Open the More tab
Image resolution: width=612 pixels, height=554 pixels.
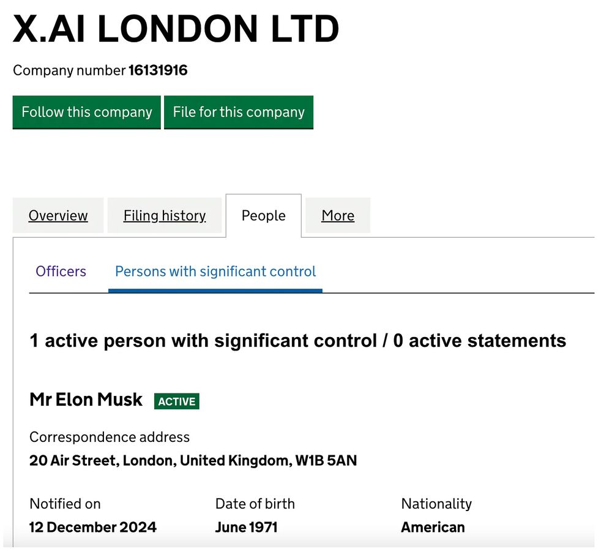tap(338, 216)
